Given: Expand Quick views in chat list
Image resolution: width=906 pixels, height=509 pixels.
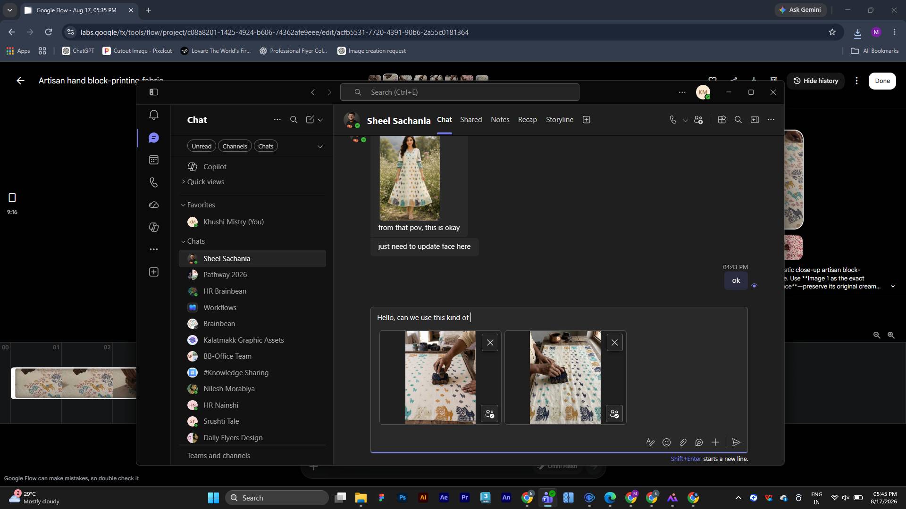Looking at the screenshot, I should tap(203, 182).
